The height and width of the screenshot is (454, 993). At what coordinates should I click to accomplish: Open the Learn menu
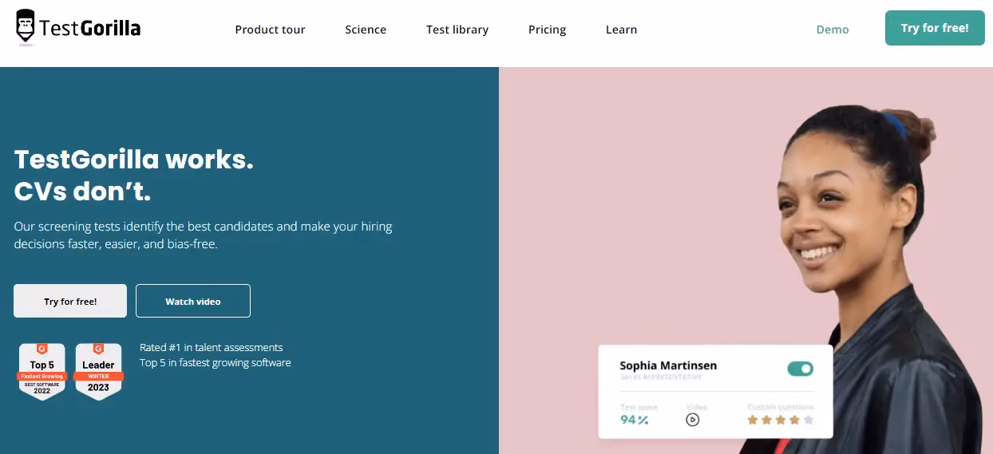pyautogui.click(x=621, y=30)
